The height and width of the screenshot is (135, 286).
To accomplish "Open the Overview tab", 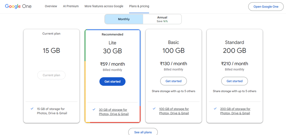I will pyautogui.click(x=51, y=6).
